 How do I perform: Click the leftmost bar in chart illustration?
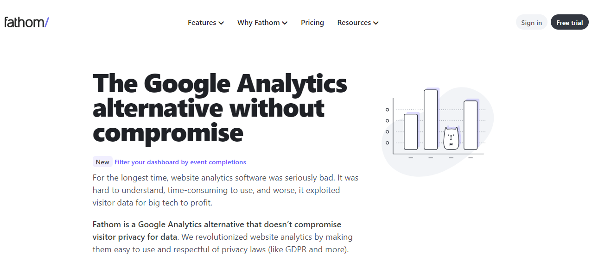click(x=411, y=132)
